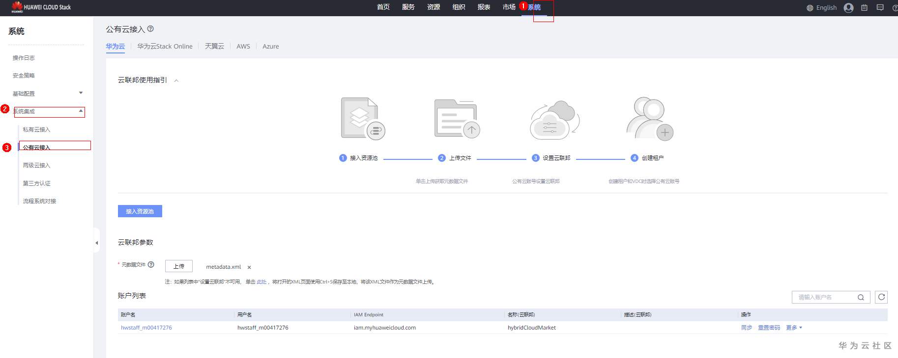Image resolution: width=898 pixels, height=358 pixels.
Task: Click the 上传 button
Action: (x=179, y=266)
